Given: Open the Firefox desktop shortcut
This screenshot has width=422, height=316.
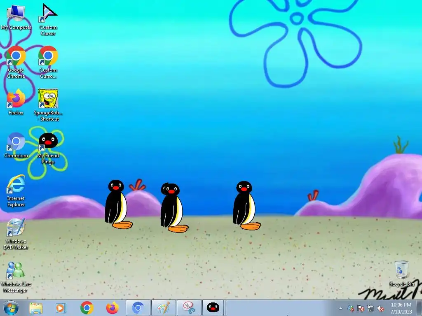Looking at the screenshot, I should point(16,102).
